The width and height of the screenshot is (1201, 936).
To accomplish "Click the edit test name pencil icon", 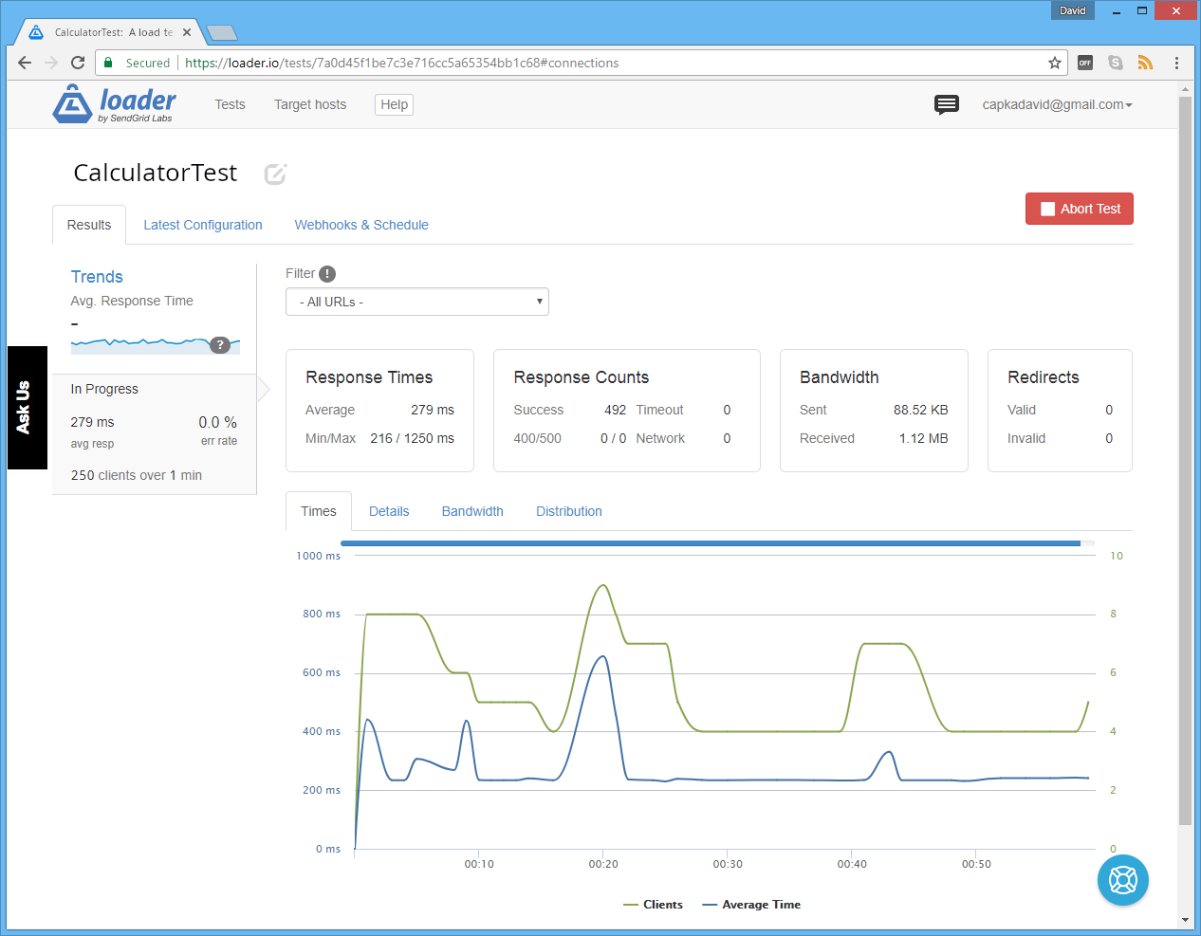I will coord(275,174).
